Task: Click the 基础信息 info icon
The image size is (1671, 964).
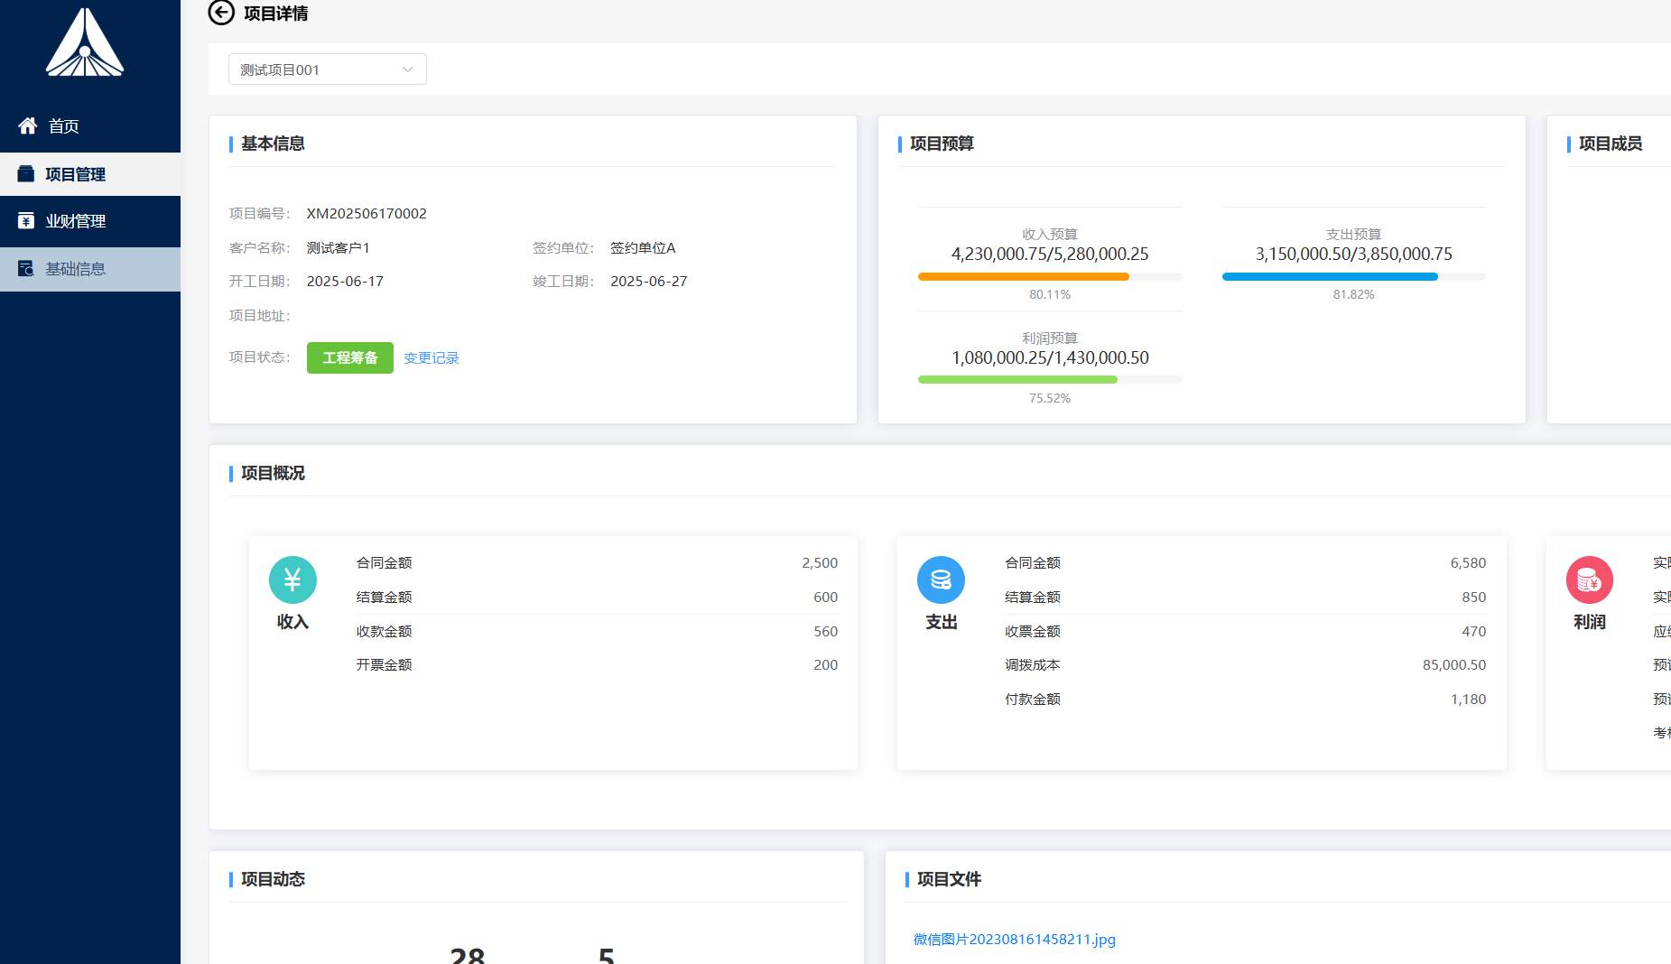Action: coord(27,269)
